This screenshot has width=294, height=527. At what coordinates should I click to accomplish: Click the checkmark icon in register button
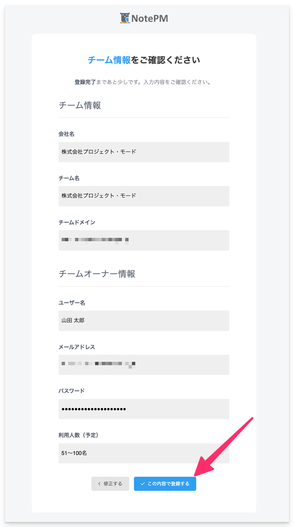pyautogui.click(x=143, y=484)
